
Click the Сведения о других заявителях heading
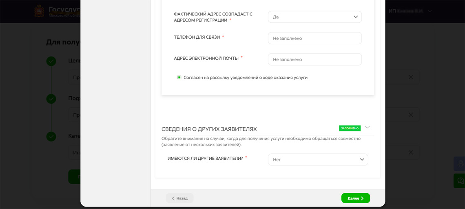(x=209, y=129)
